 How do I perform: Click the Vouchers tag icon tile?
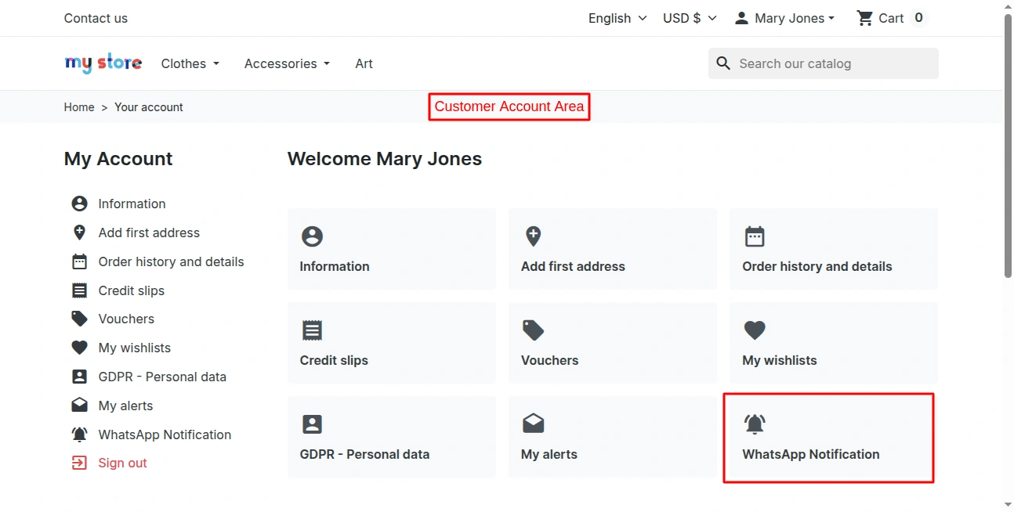[533, 330]
